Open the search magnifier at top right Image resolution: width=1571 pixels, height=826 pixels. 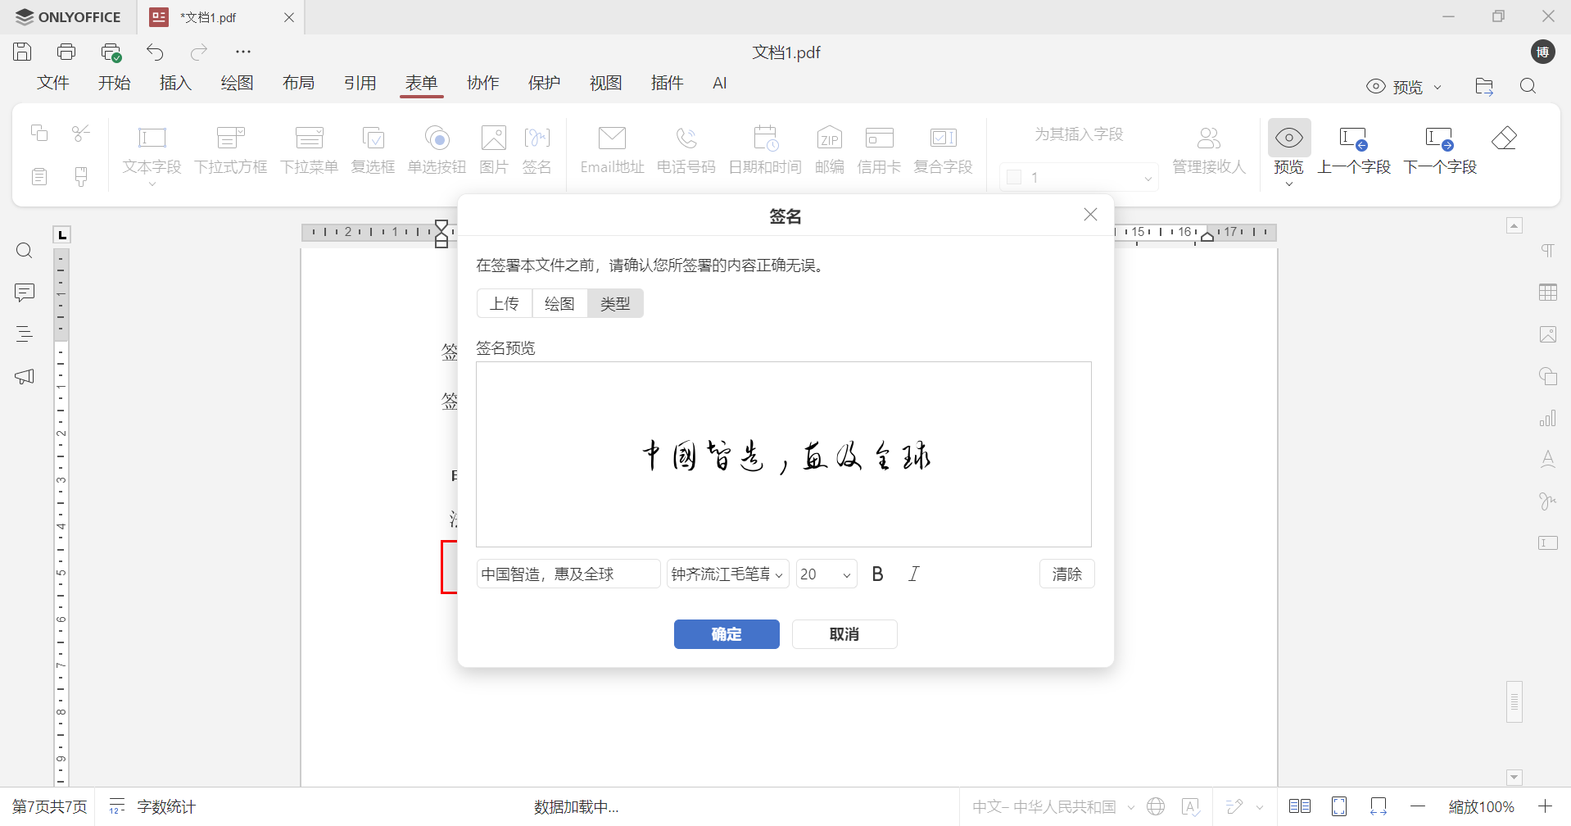1527,85
